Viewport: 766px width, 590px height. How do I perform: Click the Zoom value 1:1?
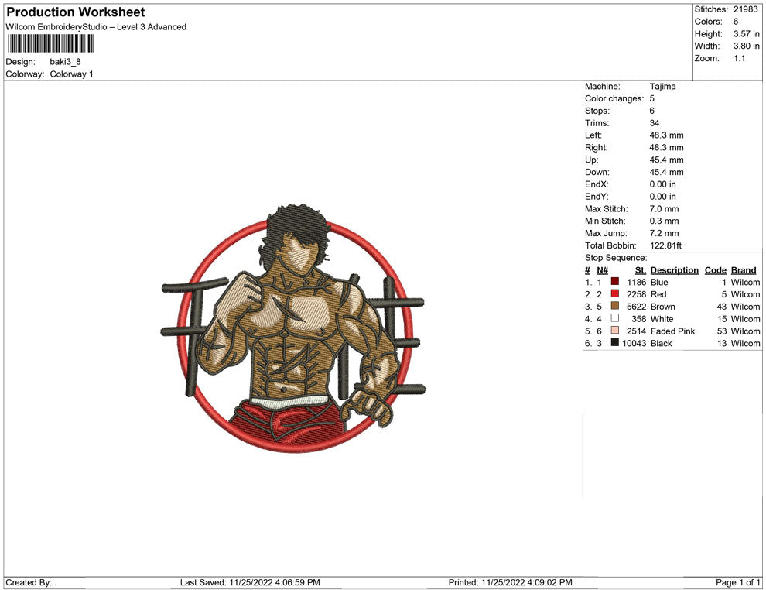coord(740,58)
